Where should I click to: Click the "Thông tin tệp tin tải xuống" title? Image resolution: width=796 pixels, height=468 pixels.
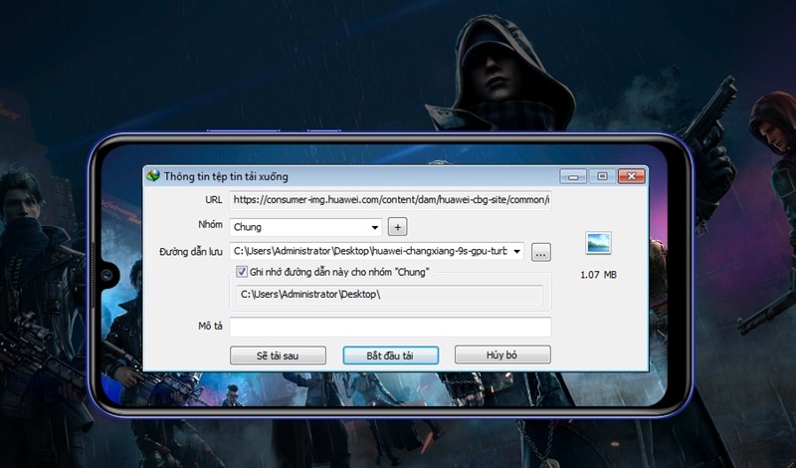226,177
